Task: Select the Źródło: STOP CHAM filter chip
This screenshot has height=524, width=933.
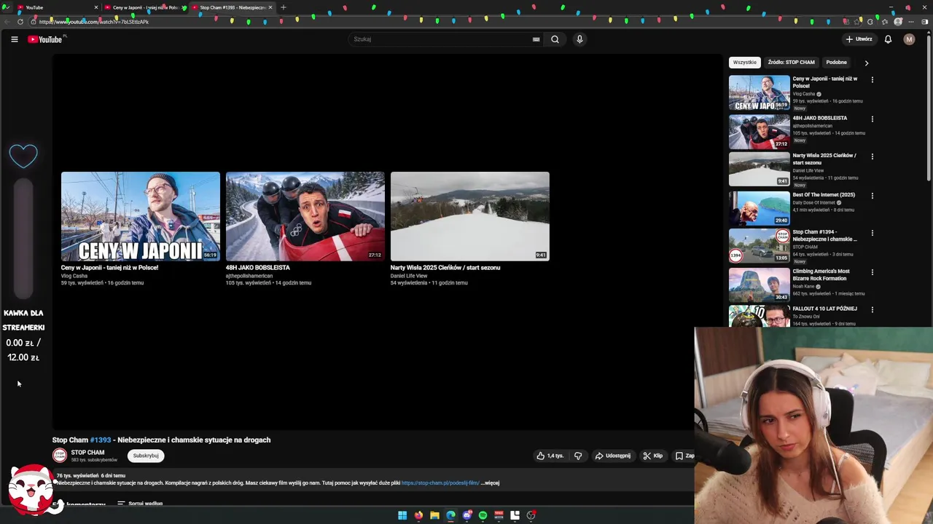Action: point(791,63)
